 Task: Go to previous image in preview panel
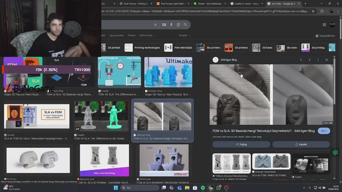tap(301, 60)
